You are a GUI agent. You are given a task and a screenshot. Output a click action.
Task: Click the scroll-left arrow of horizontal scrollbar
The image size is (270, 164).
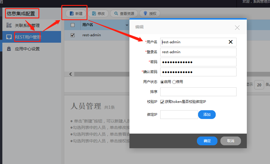coord(71,74)
